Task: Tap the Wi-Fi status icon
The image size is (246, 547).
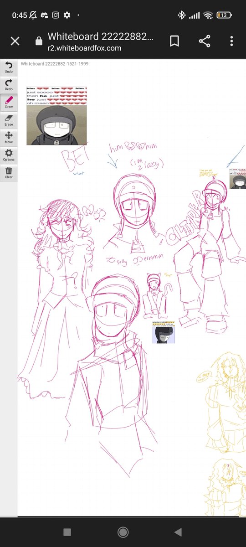Action: [209, 15]
